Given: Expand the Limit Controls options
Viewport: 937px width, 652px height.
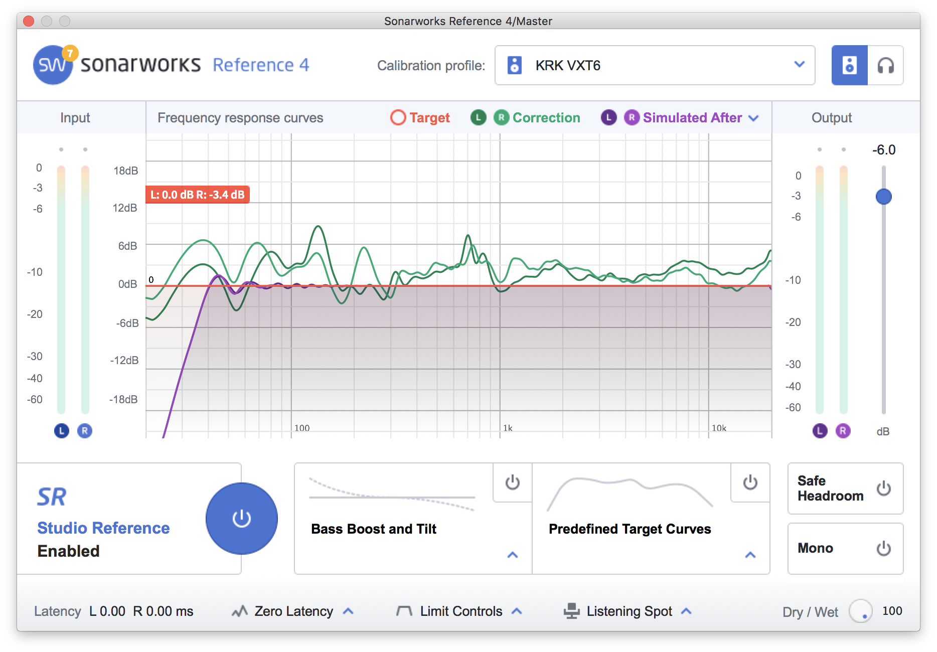Looking at the screenshot, I should pos(517,611).
